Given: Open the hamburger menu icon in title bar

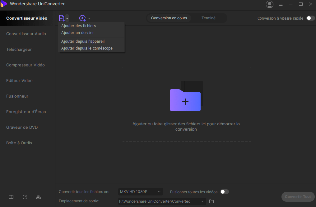Looking at the screenshot, I should click(x=281, y=4).
